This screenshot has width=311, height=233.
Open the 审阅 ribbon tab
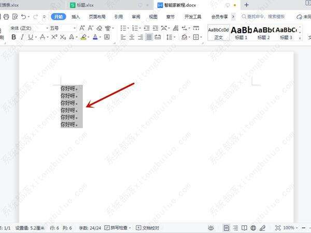pos(136,17)
